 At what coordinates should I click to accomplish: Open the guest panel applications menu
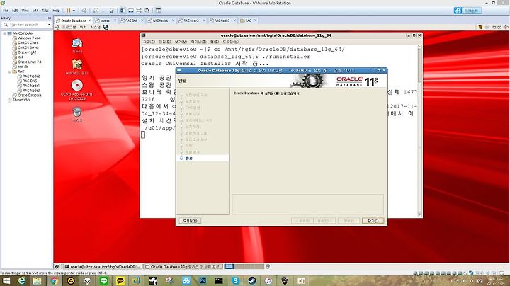click(x=69, y=28)
